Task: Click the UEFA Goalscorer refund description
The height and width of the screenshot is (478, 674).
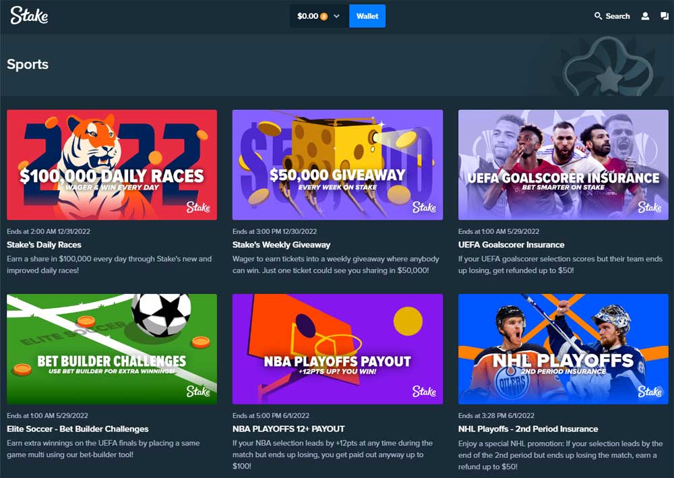Action: coord(560,265)
